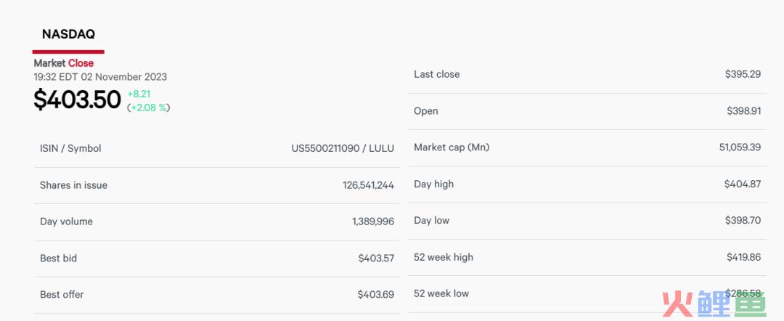Click the +8.21 price change value
The height and width of the screenshot is (321, 784).
tap(139, 94)
